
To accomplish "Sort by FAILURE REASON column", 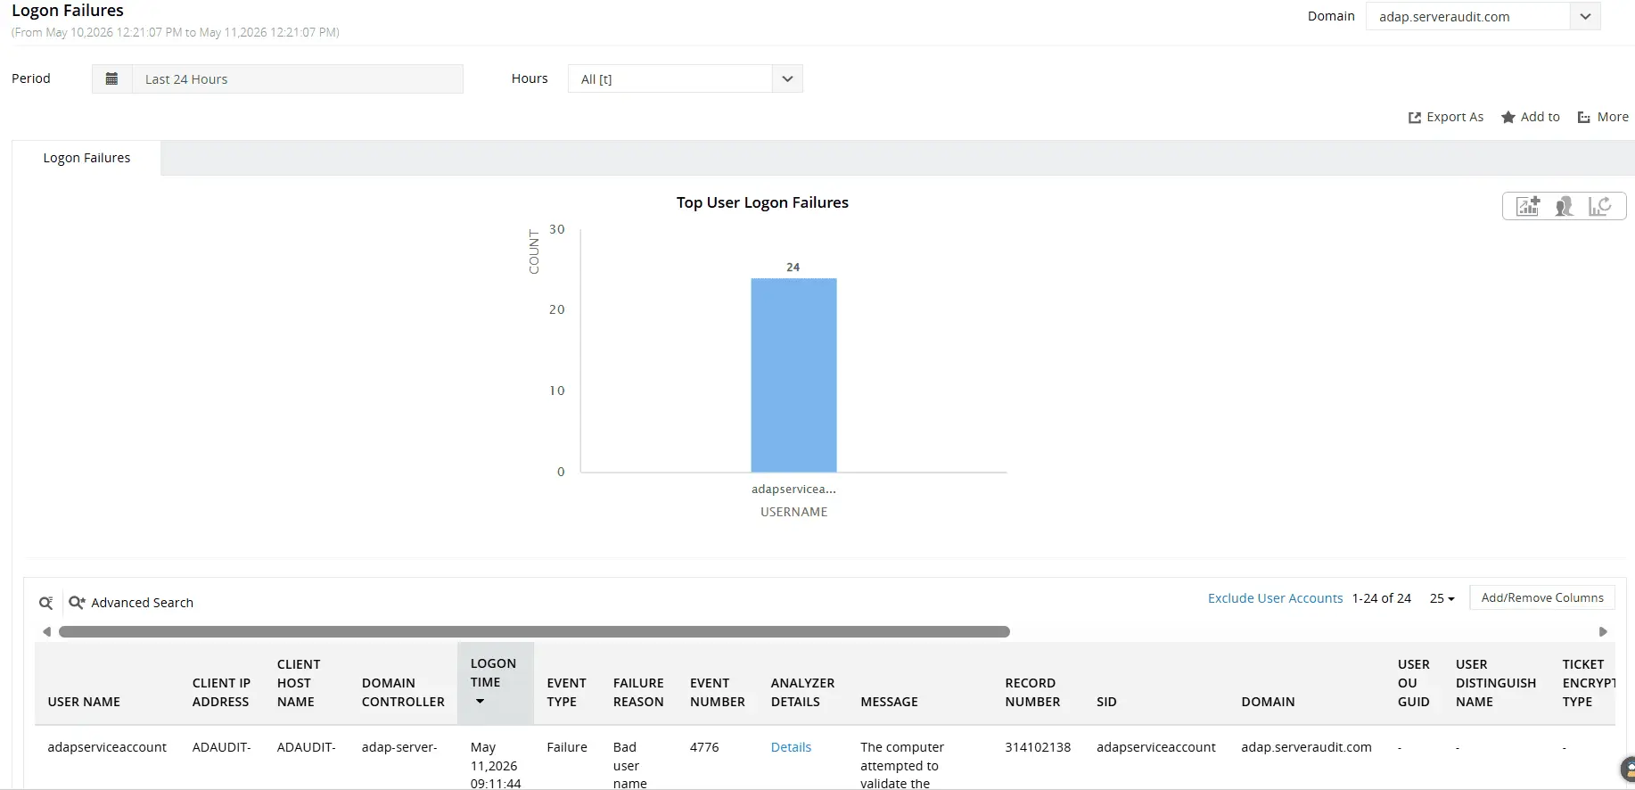I will tap(638, 692).
